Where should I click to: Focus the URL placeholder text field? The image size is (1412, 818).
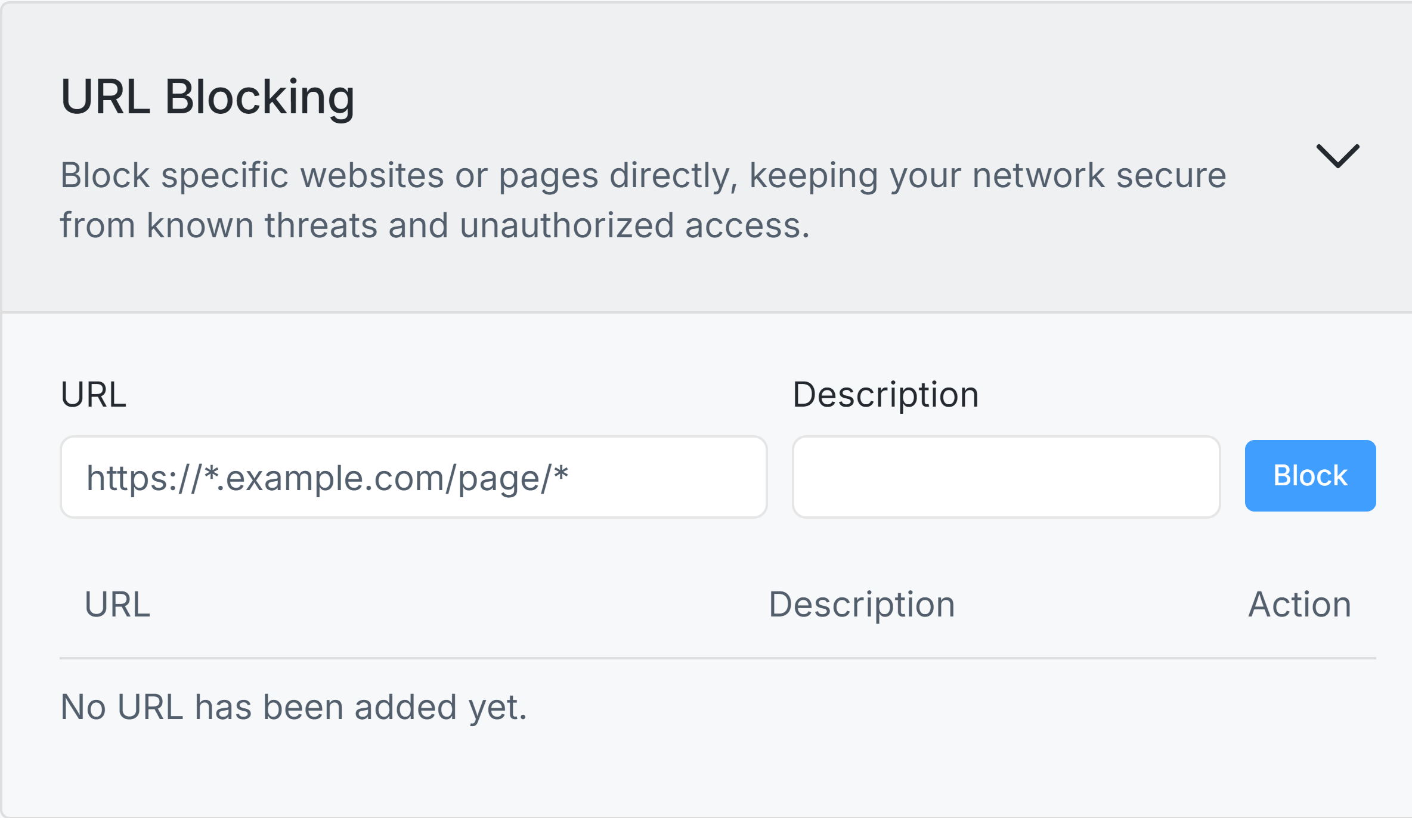tap(413, 475)
